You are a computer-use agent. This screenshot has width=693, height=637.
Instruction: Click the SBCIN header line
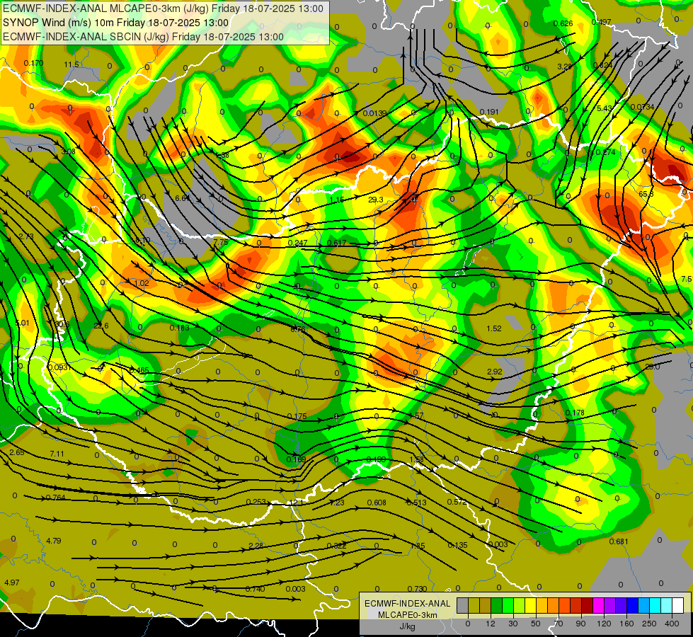tap(143, 37)
